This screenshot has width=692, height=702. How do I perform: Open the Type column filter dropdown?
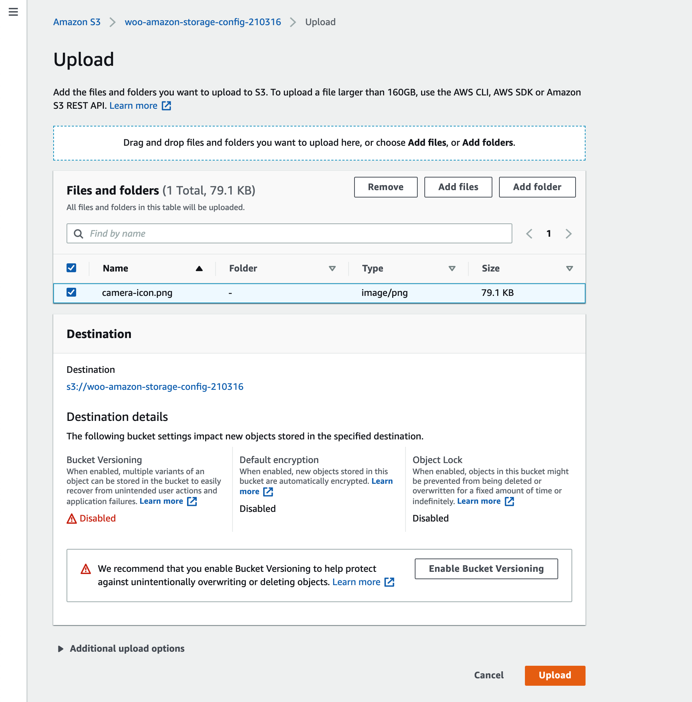point(452,269)
